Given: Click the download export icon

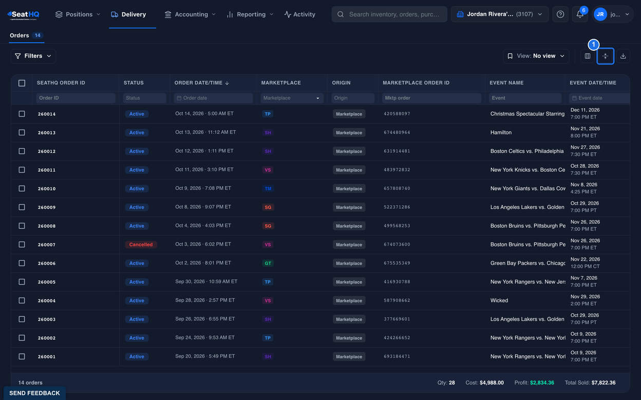Looking at the screenshot, I should point(623,56).
